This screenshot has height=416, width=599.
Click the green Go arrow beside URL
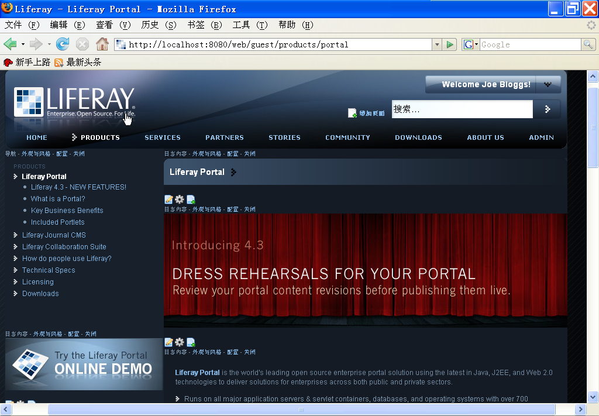point(450,44)
